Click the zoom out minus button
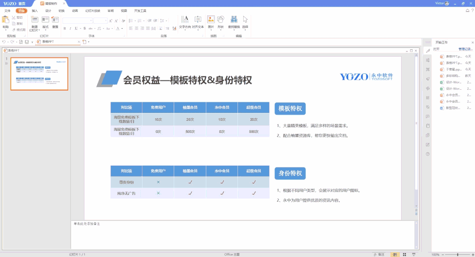Image resolution: width=475 pixels, height=257 pixels. tap(442, 254)
